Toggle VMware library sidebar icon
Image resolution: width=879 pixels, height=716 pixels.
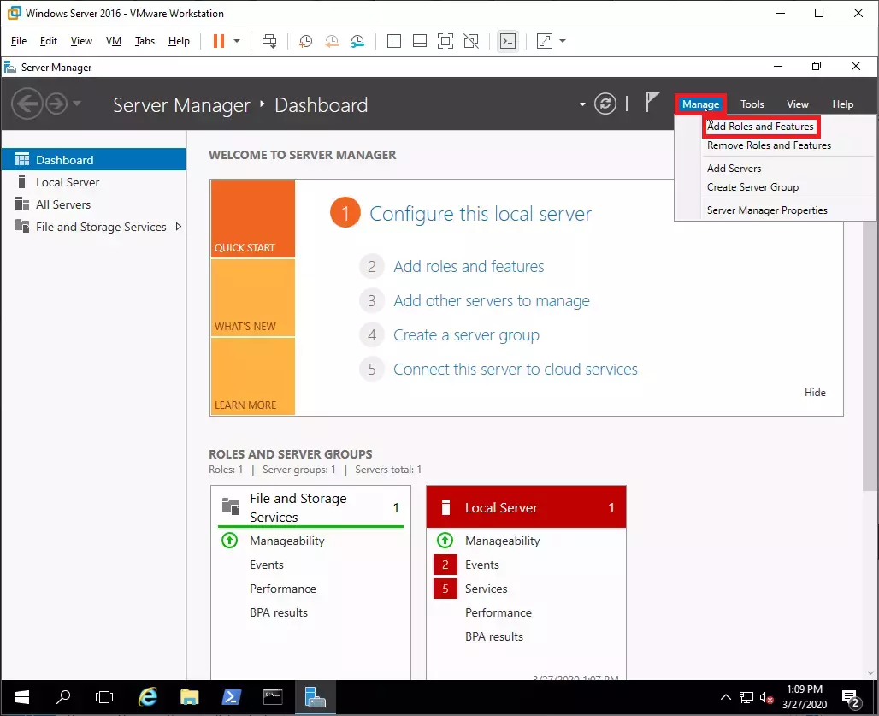[394, 41]
